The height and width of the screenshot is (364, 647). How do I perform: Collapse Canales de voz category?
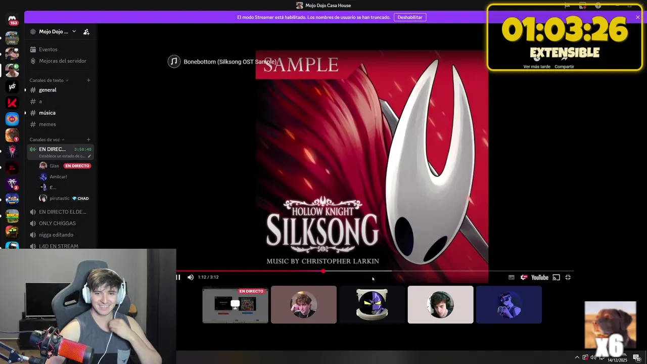[x=47, y=140]
